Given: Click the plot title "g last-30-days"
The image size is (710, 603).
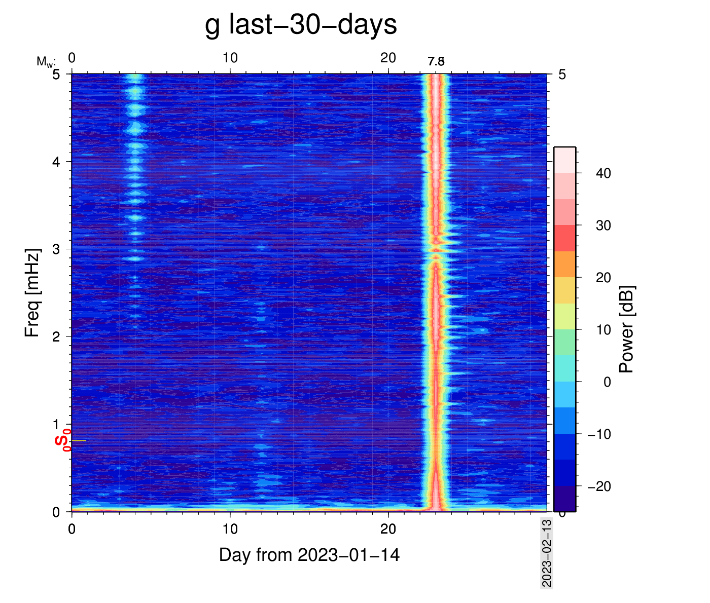Looking at the screenshot, I should tap(301, 24).
